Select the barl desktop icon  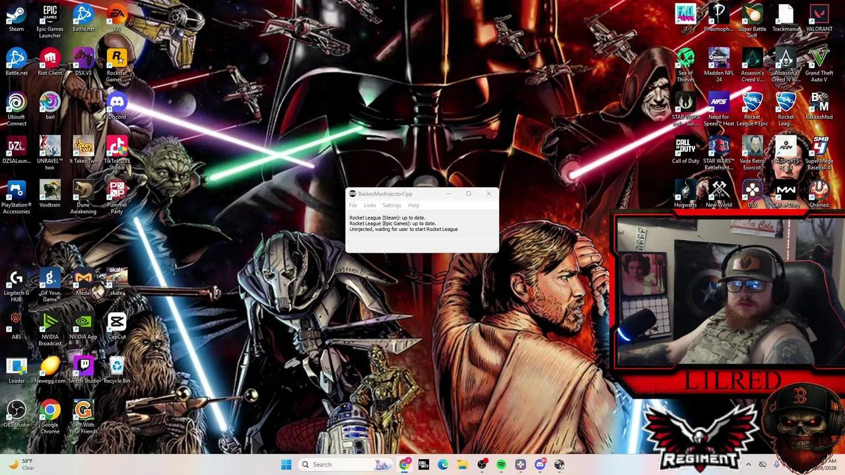[x=50, y=106]
